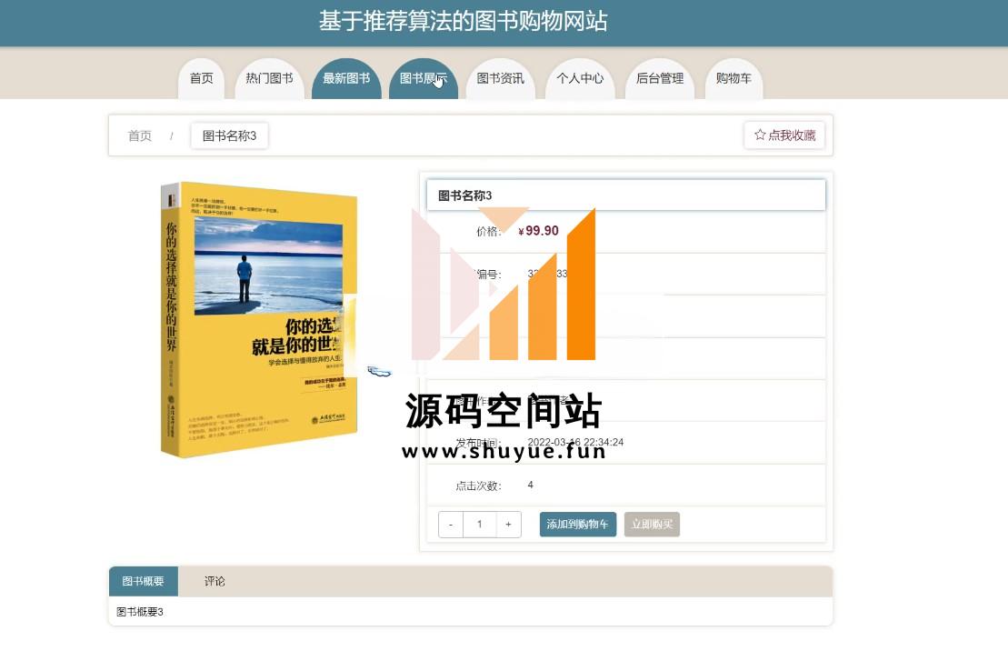Decrease quantity with the minus button

451,525
